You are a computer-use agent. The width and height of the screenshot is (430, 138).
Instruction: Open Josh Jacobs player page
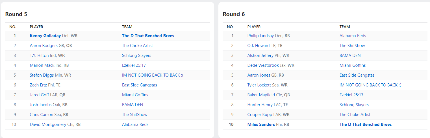click(41, 105)
